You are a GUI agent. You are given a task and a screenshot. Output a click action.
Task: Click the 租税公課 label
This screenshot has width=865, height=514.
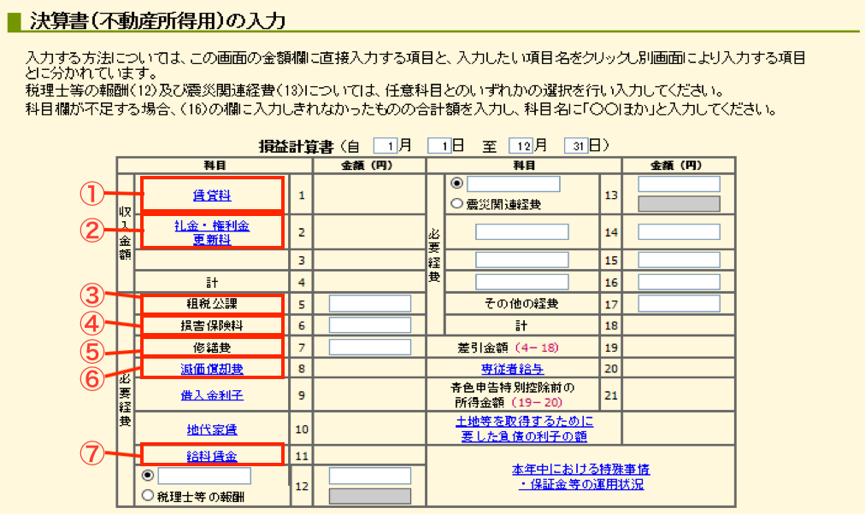coord(212,304)
